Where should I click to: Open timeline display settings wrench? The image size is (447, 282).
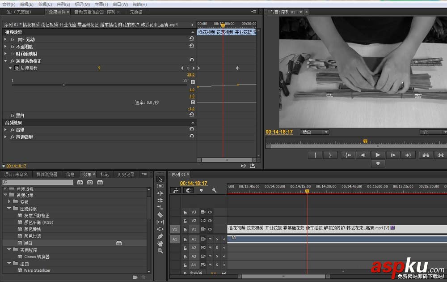[x=214, y=190]
